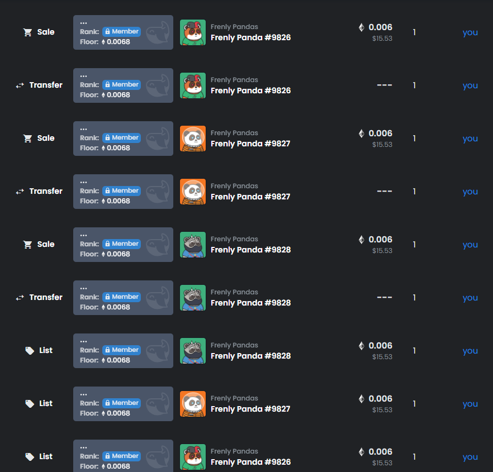
Task: Open the Frenly Panda #9828 thumbnail in the Sale row
Action: pyautogui.click(x=193, y=245)
